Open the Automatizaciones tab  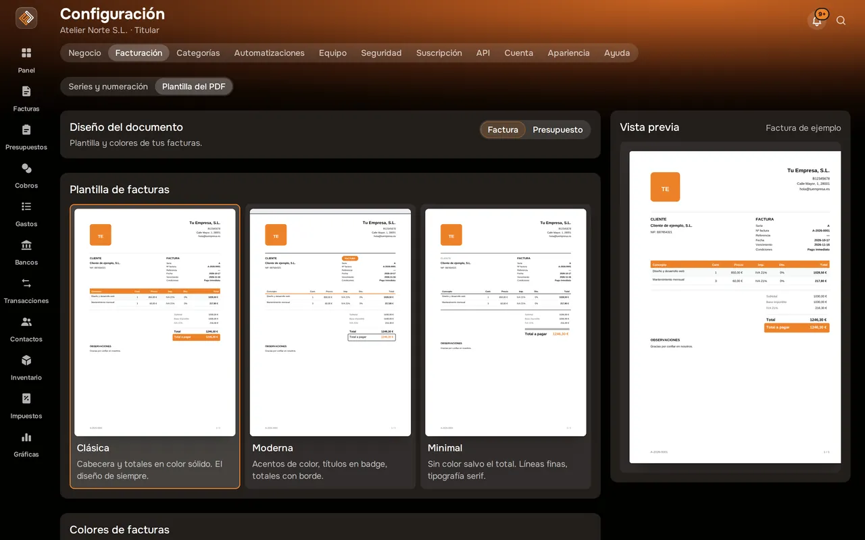tap(269, 53)
